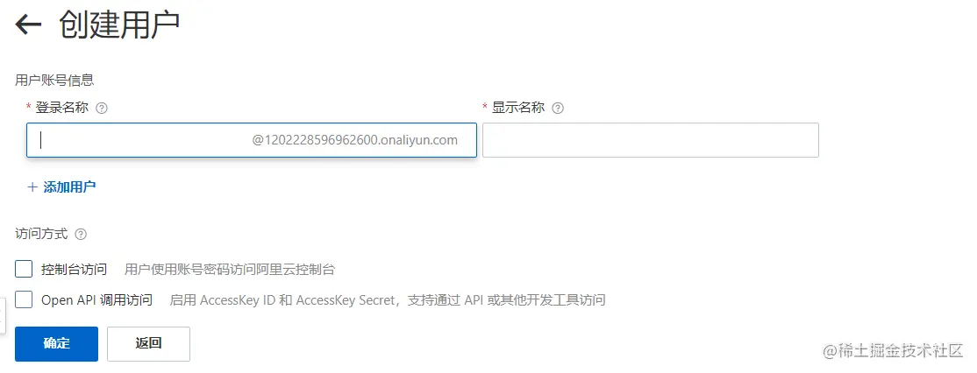Show help tooltip icon for 访问方式
Screen dimensions: 977x373
coord(81,235)
